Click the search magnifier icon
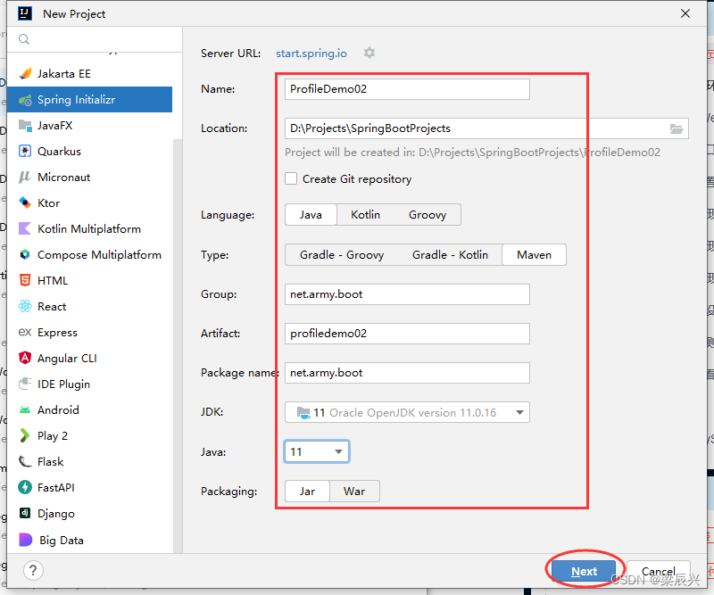This screenshot has width=714, height=595. coord(24,39)
